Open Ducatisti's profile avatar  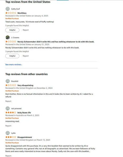(x=8, y=81)
